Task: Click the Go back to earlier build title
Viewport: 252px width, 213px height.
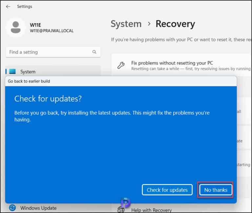Action: tap(29, 81)
